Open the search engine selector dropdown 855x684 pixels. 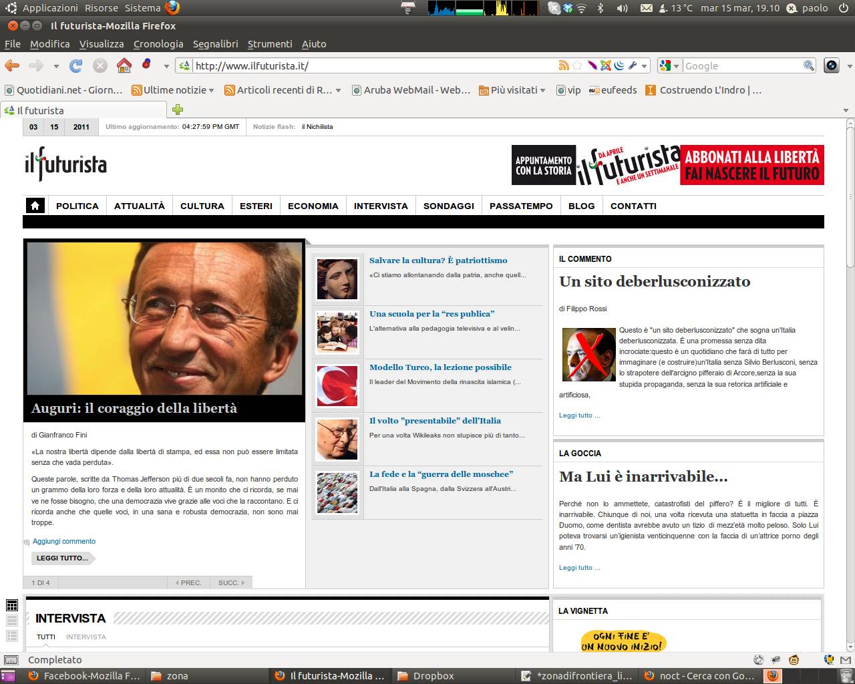(676, 66)
